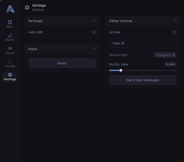Click the blue A logo icon
Image resolution: width=184 pixels, height=162 pixels.
pyautogui.click(x=10, y=9)
